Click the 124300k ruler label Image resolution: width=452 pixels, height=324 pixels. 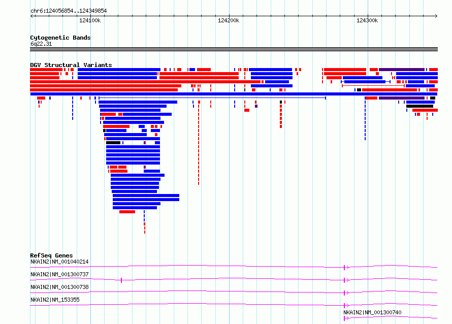(x=367, y=20)
